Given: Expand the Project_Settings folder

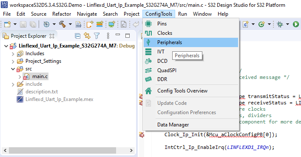Looking at the screenshot, I should [x=13, y=62].
